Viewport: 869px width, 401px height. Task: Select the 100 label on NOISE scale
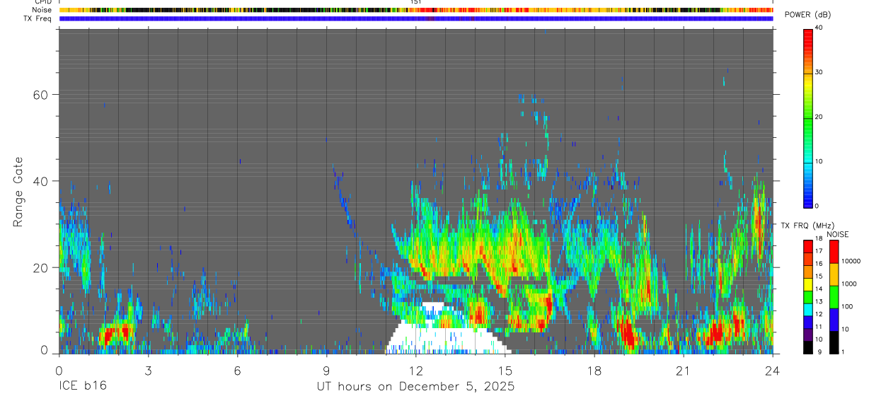coord(846,306)
